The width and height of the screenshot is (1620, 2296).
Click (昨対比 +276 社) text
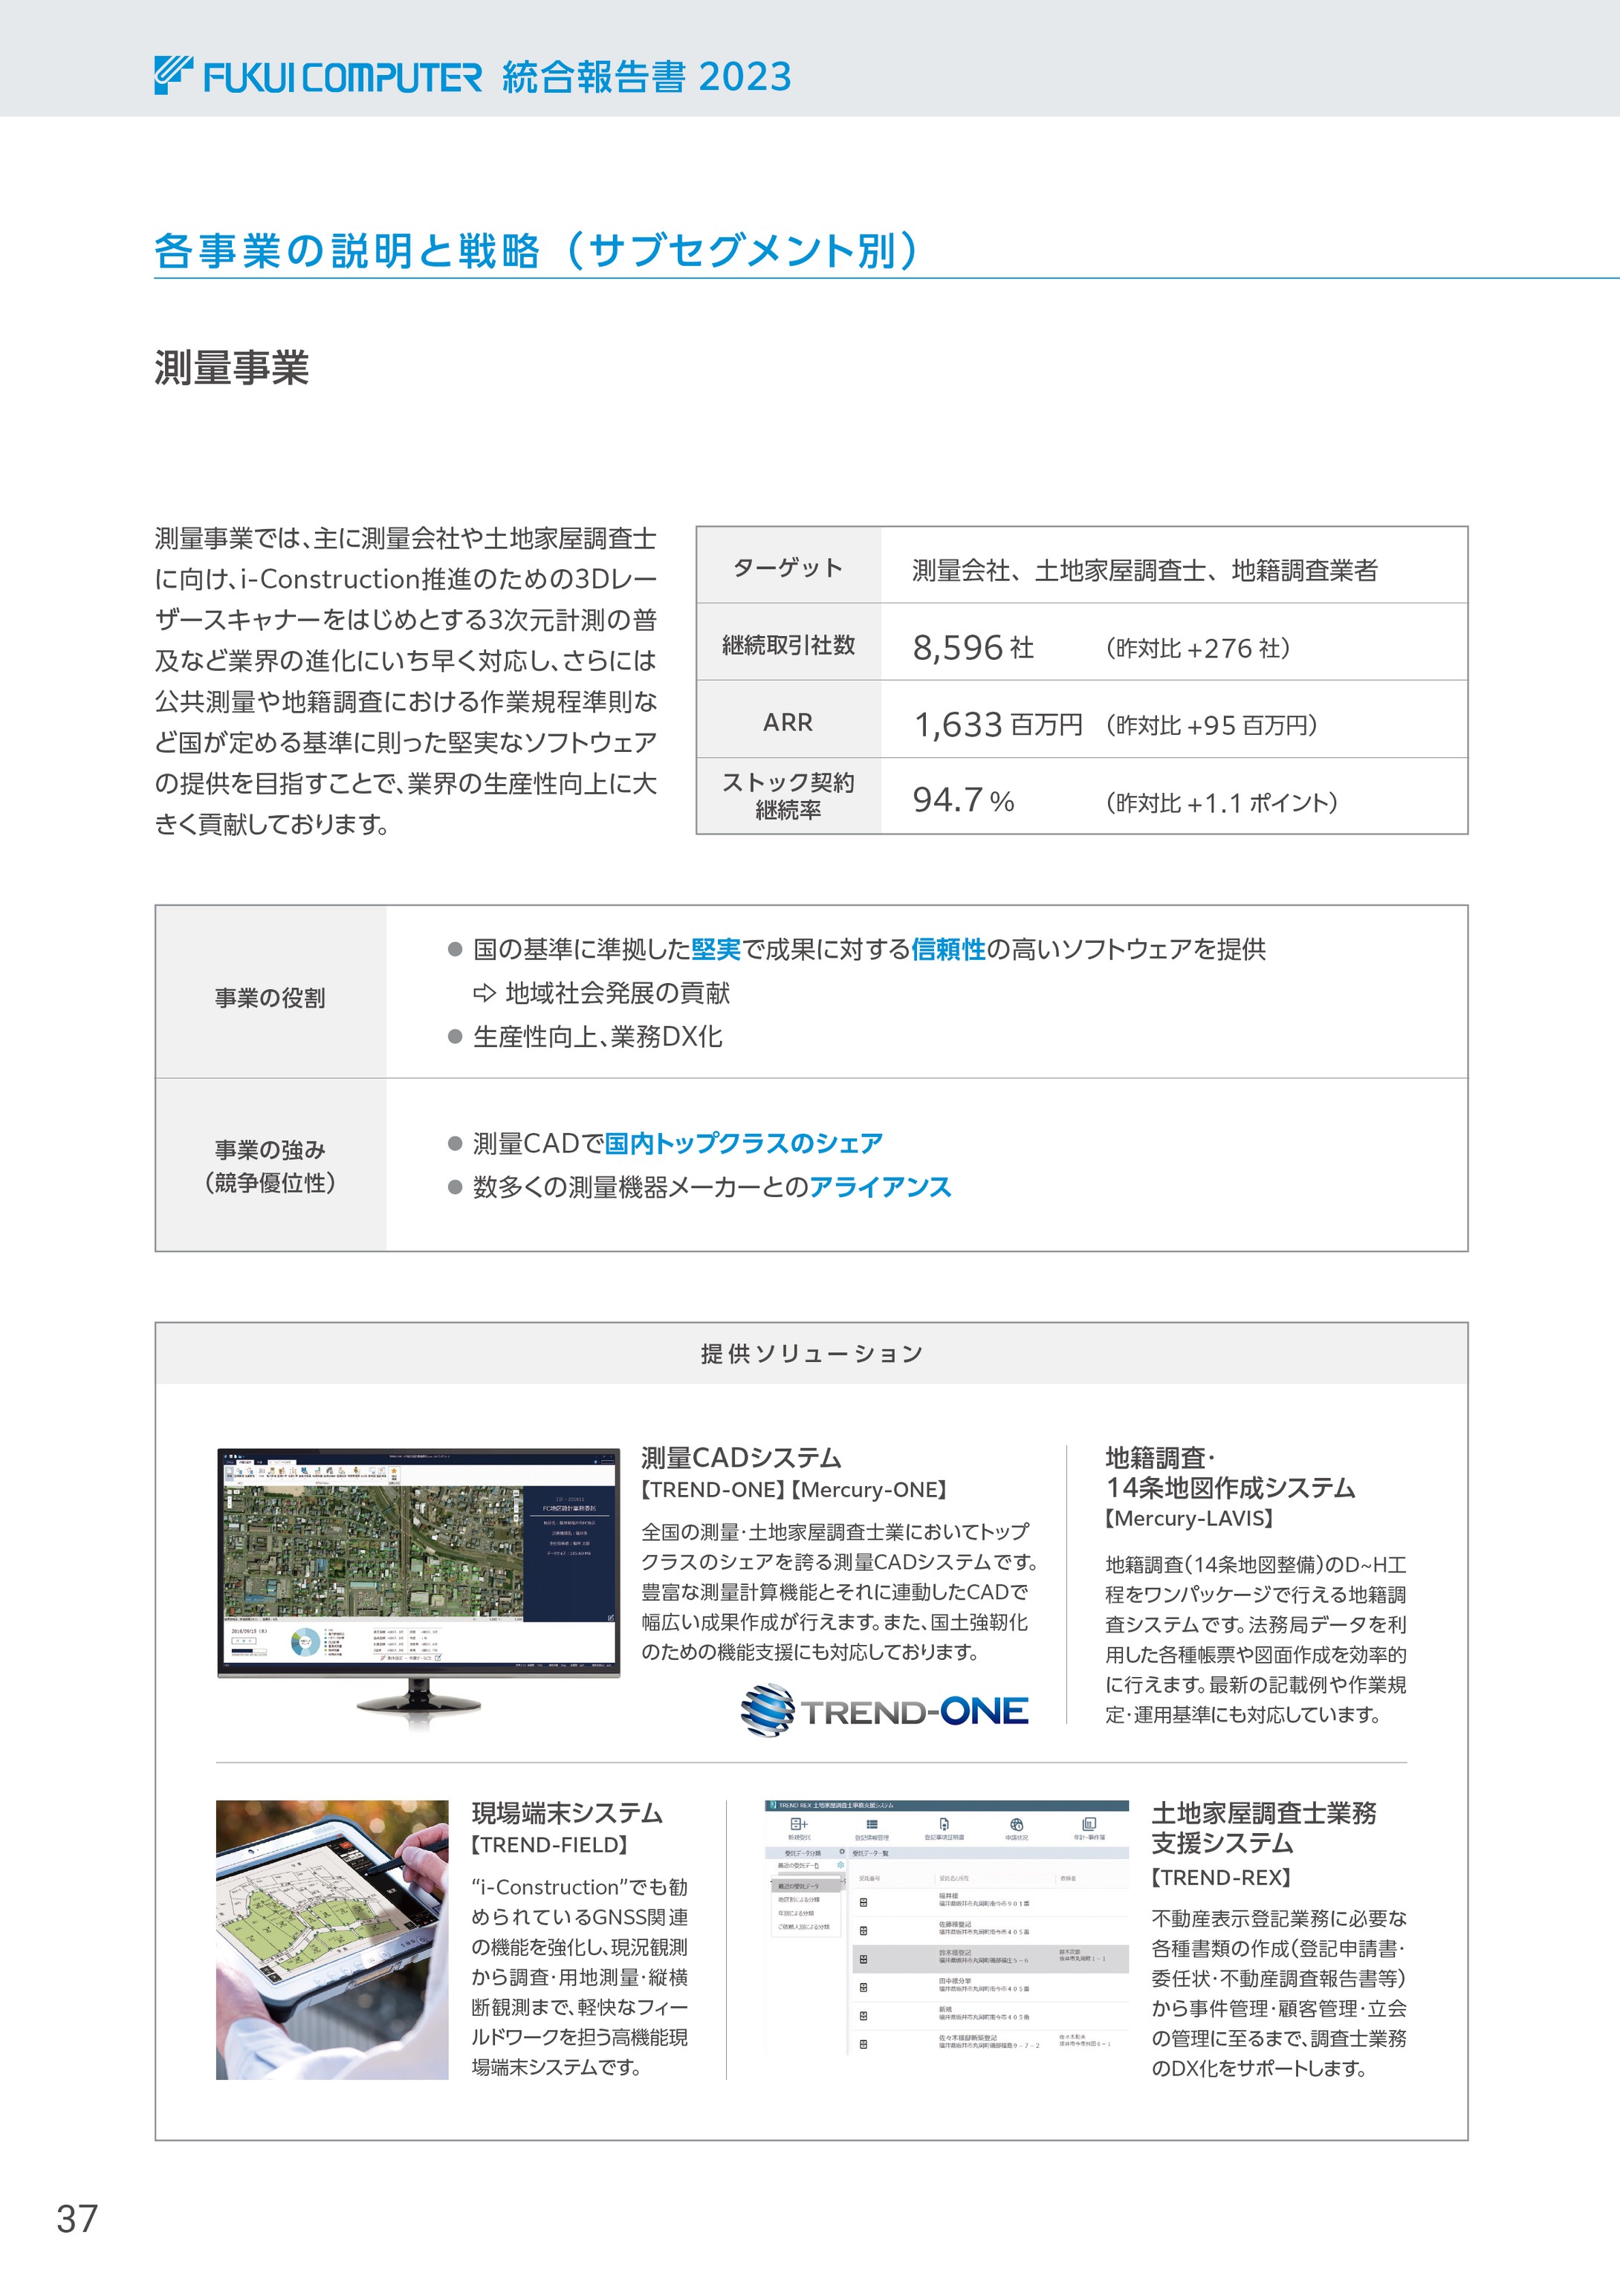(1198, 648)
